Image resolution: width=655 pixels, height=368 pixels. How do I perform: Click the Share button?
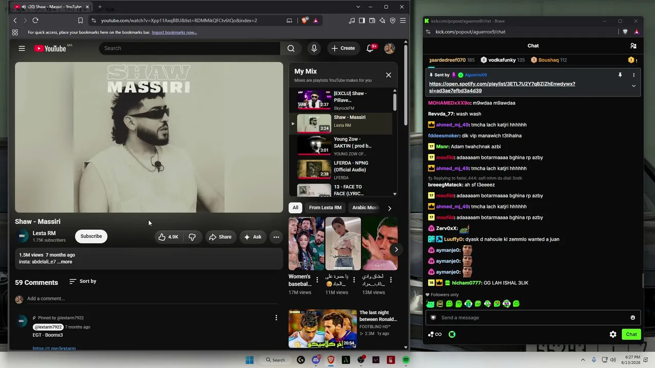pos(220,237)
